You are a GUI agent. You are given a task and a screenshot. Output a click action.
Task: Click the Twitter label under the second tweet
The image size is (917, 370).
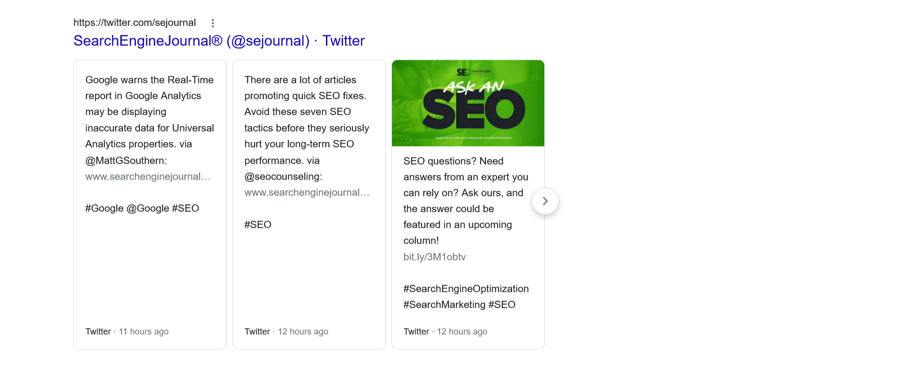click(257, 331)
